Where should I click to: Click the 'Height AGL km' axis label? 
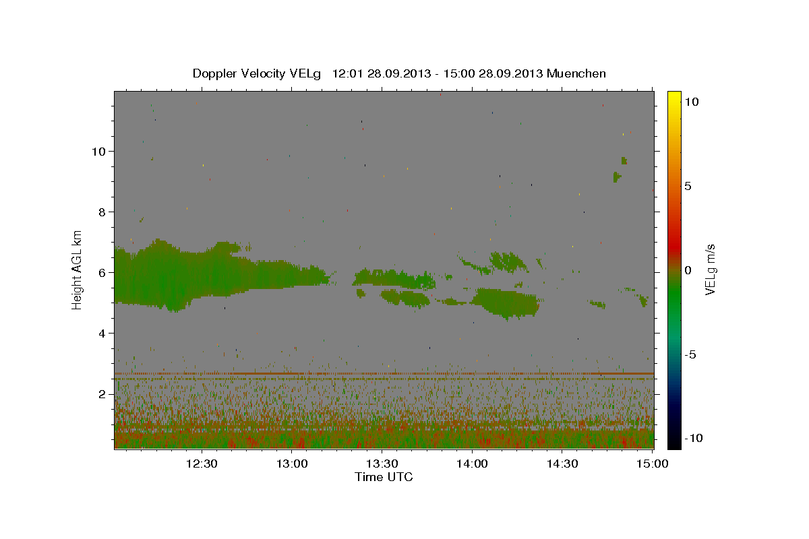78,270
